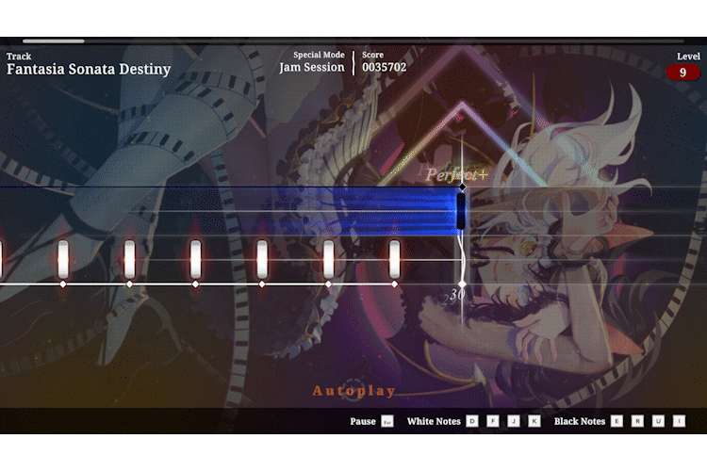This screenshot has height=471, width=707.
Task: Click the U key icon for Black Notes
Action: click(x=658, y=421)
